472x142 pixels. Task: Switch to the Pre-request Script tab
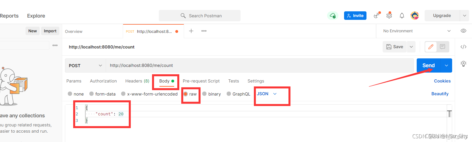click(x=201, y=81)
